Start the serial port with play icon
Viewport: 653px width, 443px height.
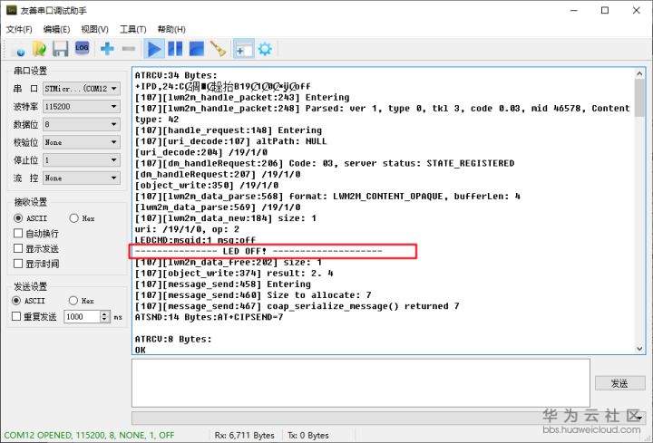(154, 49)
